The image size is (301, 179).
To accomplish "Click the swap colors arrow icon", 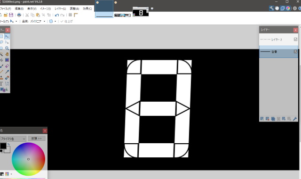I will [8, 144].
